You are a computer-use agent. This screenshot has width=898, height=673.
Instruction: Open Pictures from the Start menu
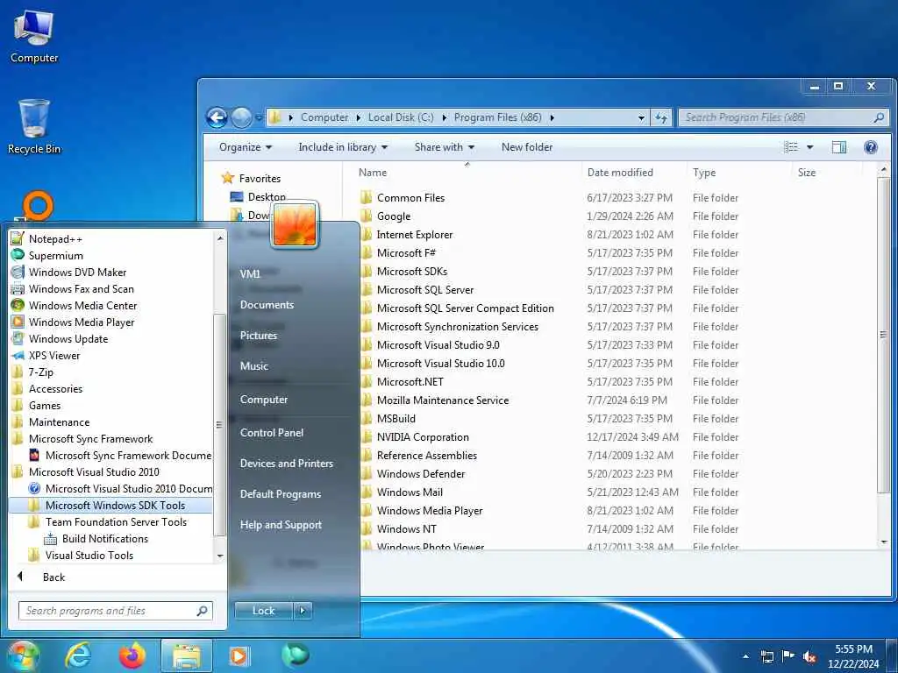(259, 336)
